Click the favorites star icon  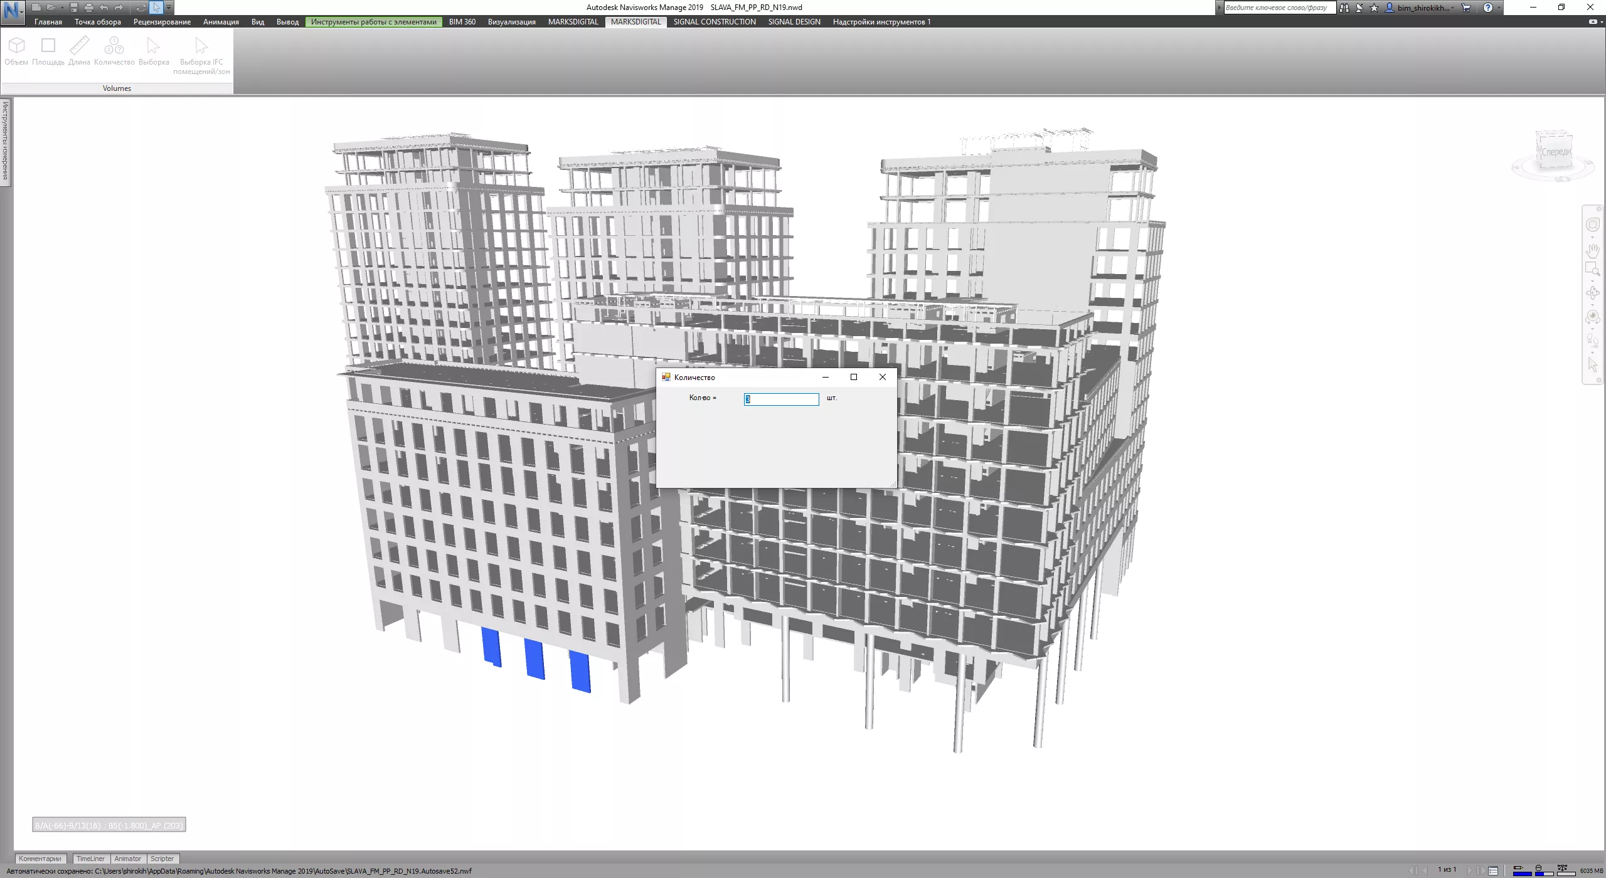[x=1374, y=8]
